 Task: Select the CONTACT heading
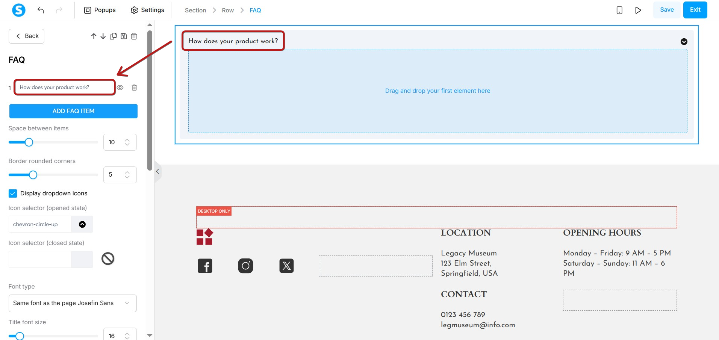click(464, 295)
